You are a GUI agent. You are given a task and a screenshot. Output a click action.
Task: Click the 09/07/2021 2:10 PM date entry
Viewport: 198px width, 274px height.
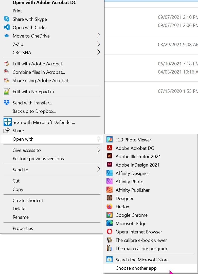coord(178,17)
